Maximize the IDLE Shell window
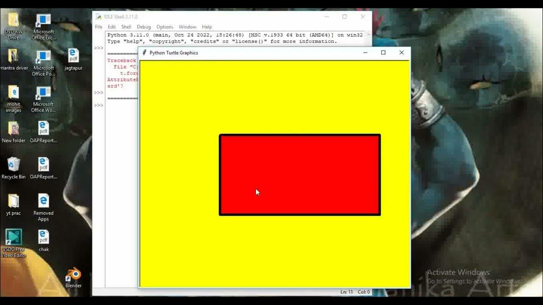 [x=344, y=17]
